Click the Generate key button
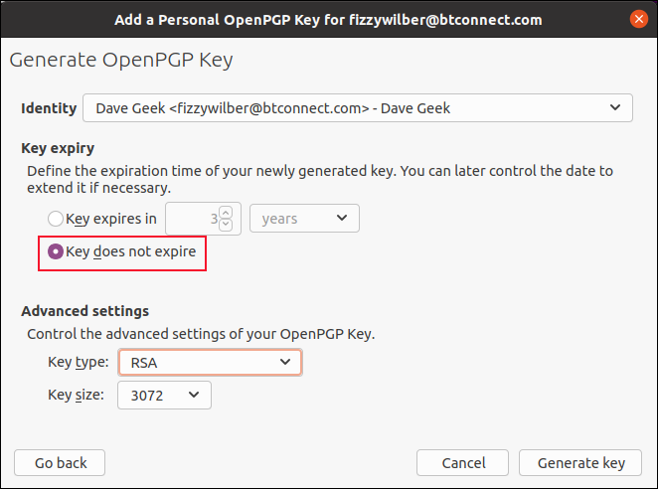 click(581, 463)
